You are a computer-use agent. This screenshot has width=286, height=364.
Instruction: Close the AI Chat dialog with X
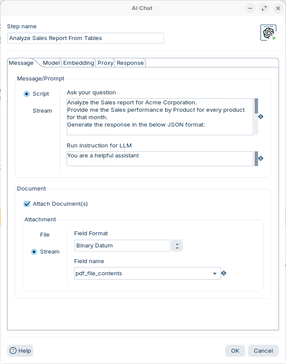click(x=278, y=8)
